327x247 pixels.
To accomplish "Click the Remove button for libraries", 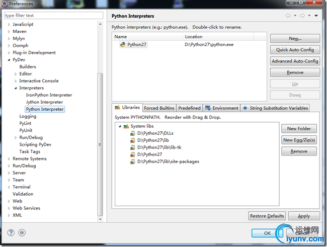I will coord(299,151).
